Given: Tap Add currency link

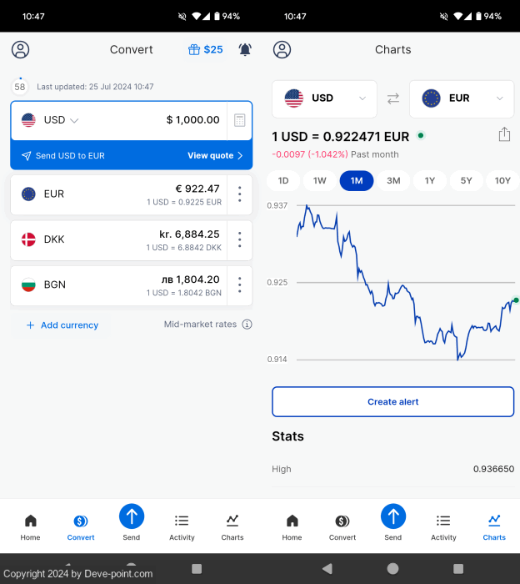Looking at the screenshot, I should pos(62,325).
